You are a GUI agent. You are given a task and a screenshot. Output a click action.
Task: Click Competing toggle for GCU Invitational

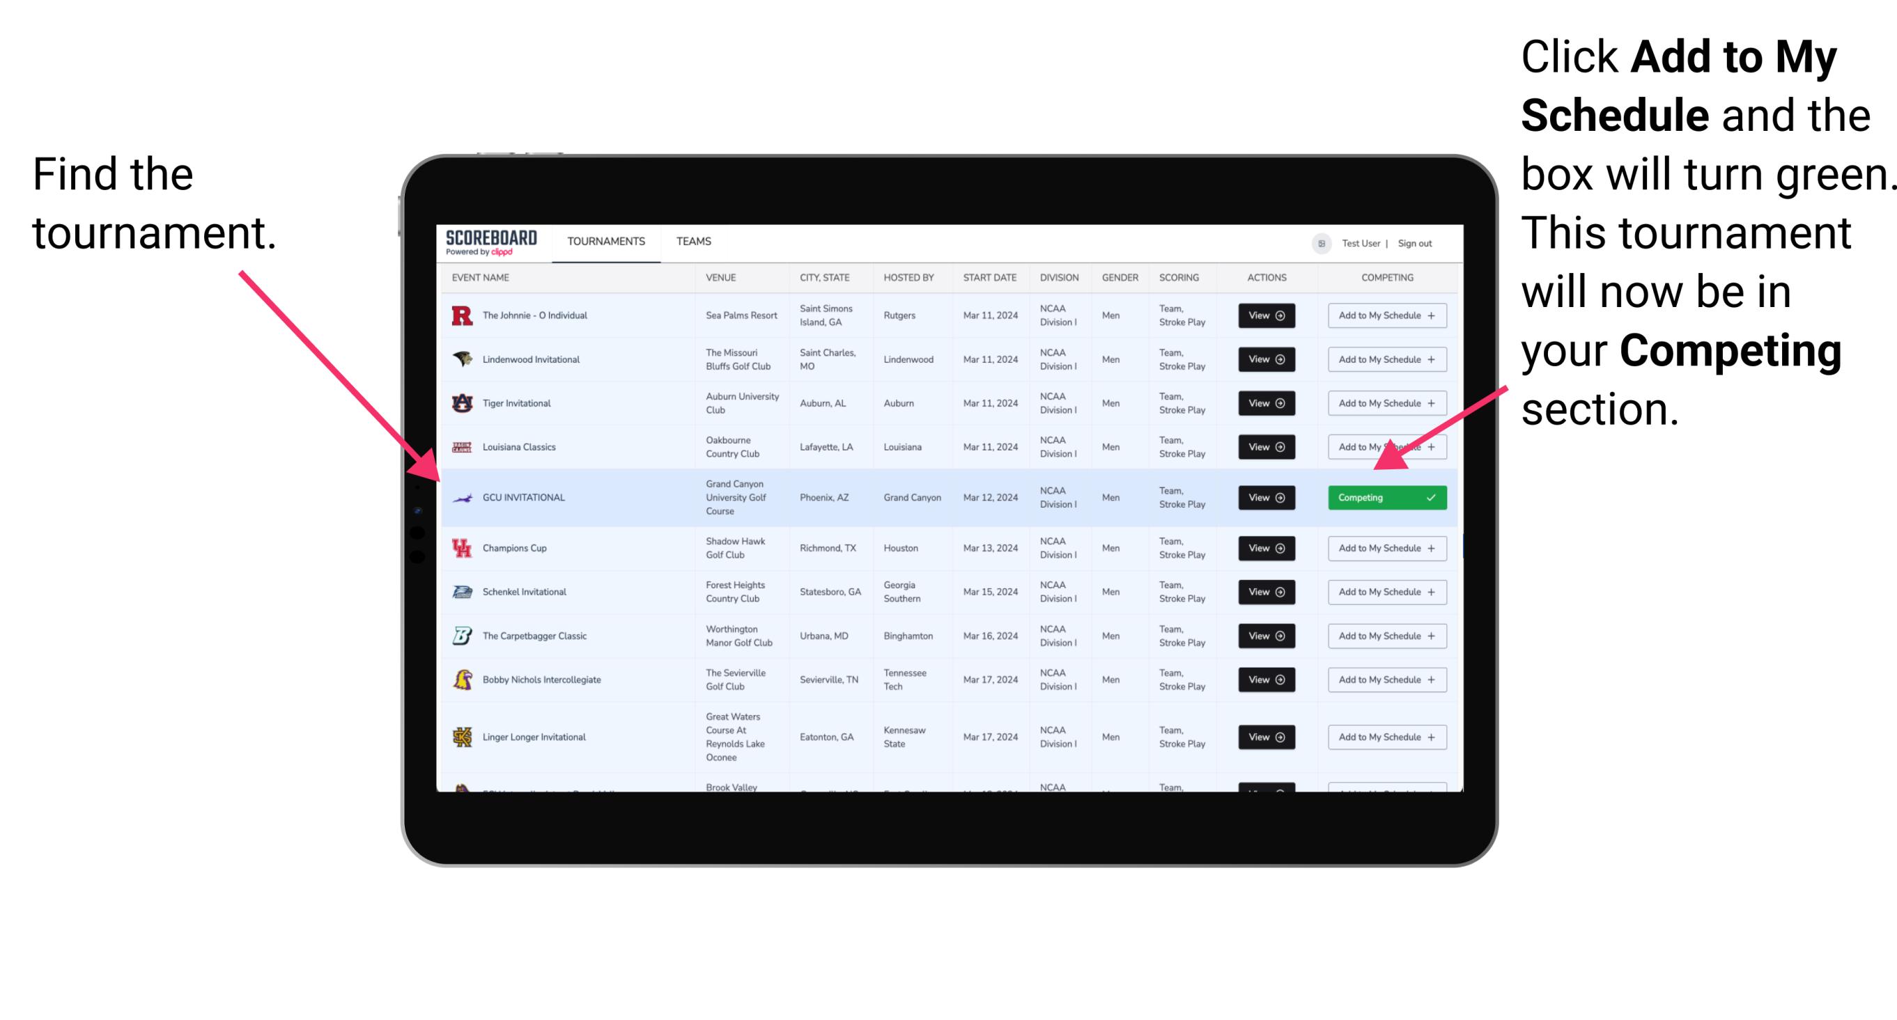coord(1384,496)
